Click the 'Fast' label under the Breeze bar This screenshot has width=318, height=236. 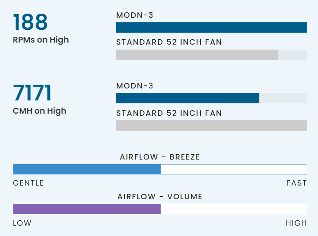click(x=297, y=183)
